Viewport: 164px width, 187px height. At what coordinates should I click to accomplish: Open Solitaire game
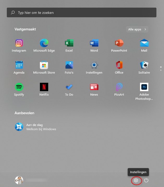point(144,68)
